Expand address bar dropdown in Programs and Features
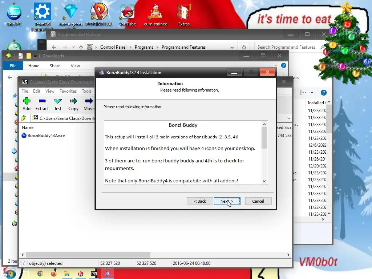 click(232, 47)
